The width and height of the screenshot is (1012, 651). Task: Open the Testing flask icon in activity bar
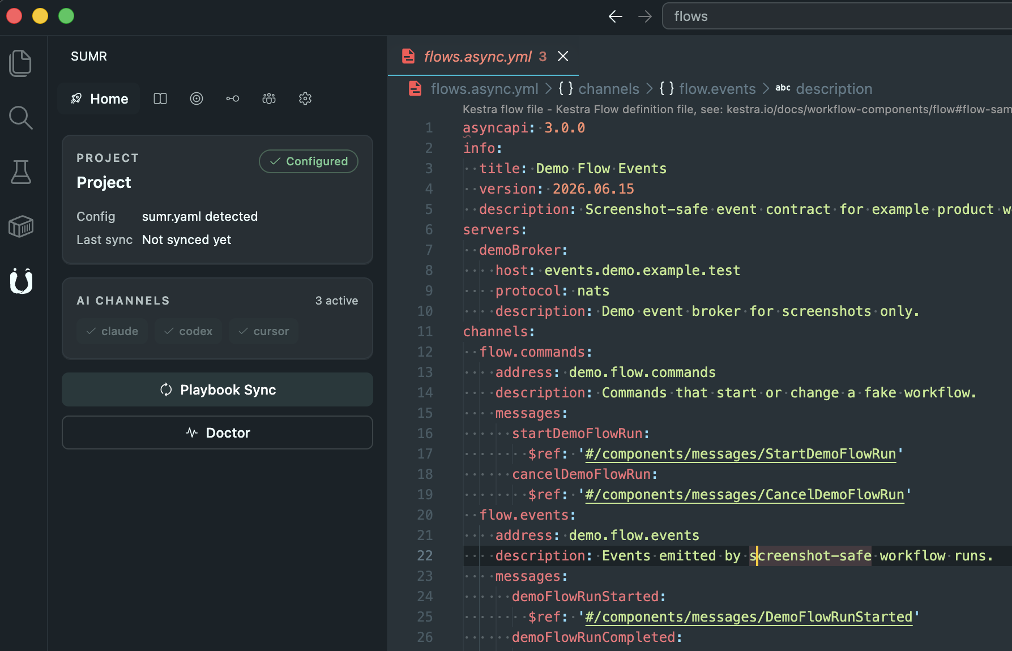click(x=21, y=172)
